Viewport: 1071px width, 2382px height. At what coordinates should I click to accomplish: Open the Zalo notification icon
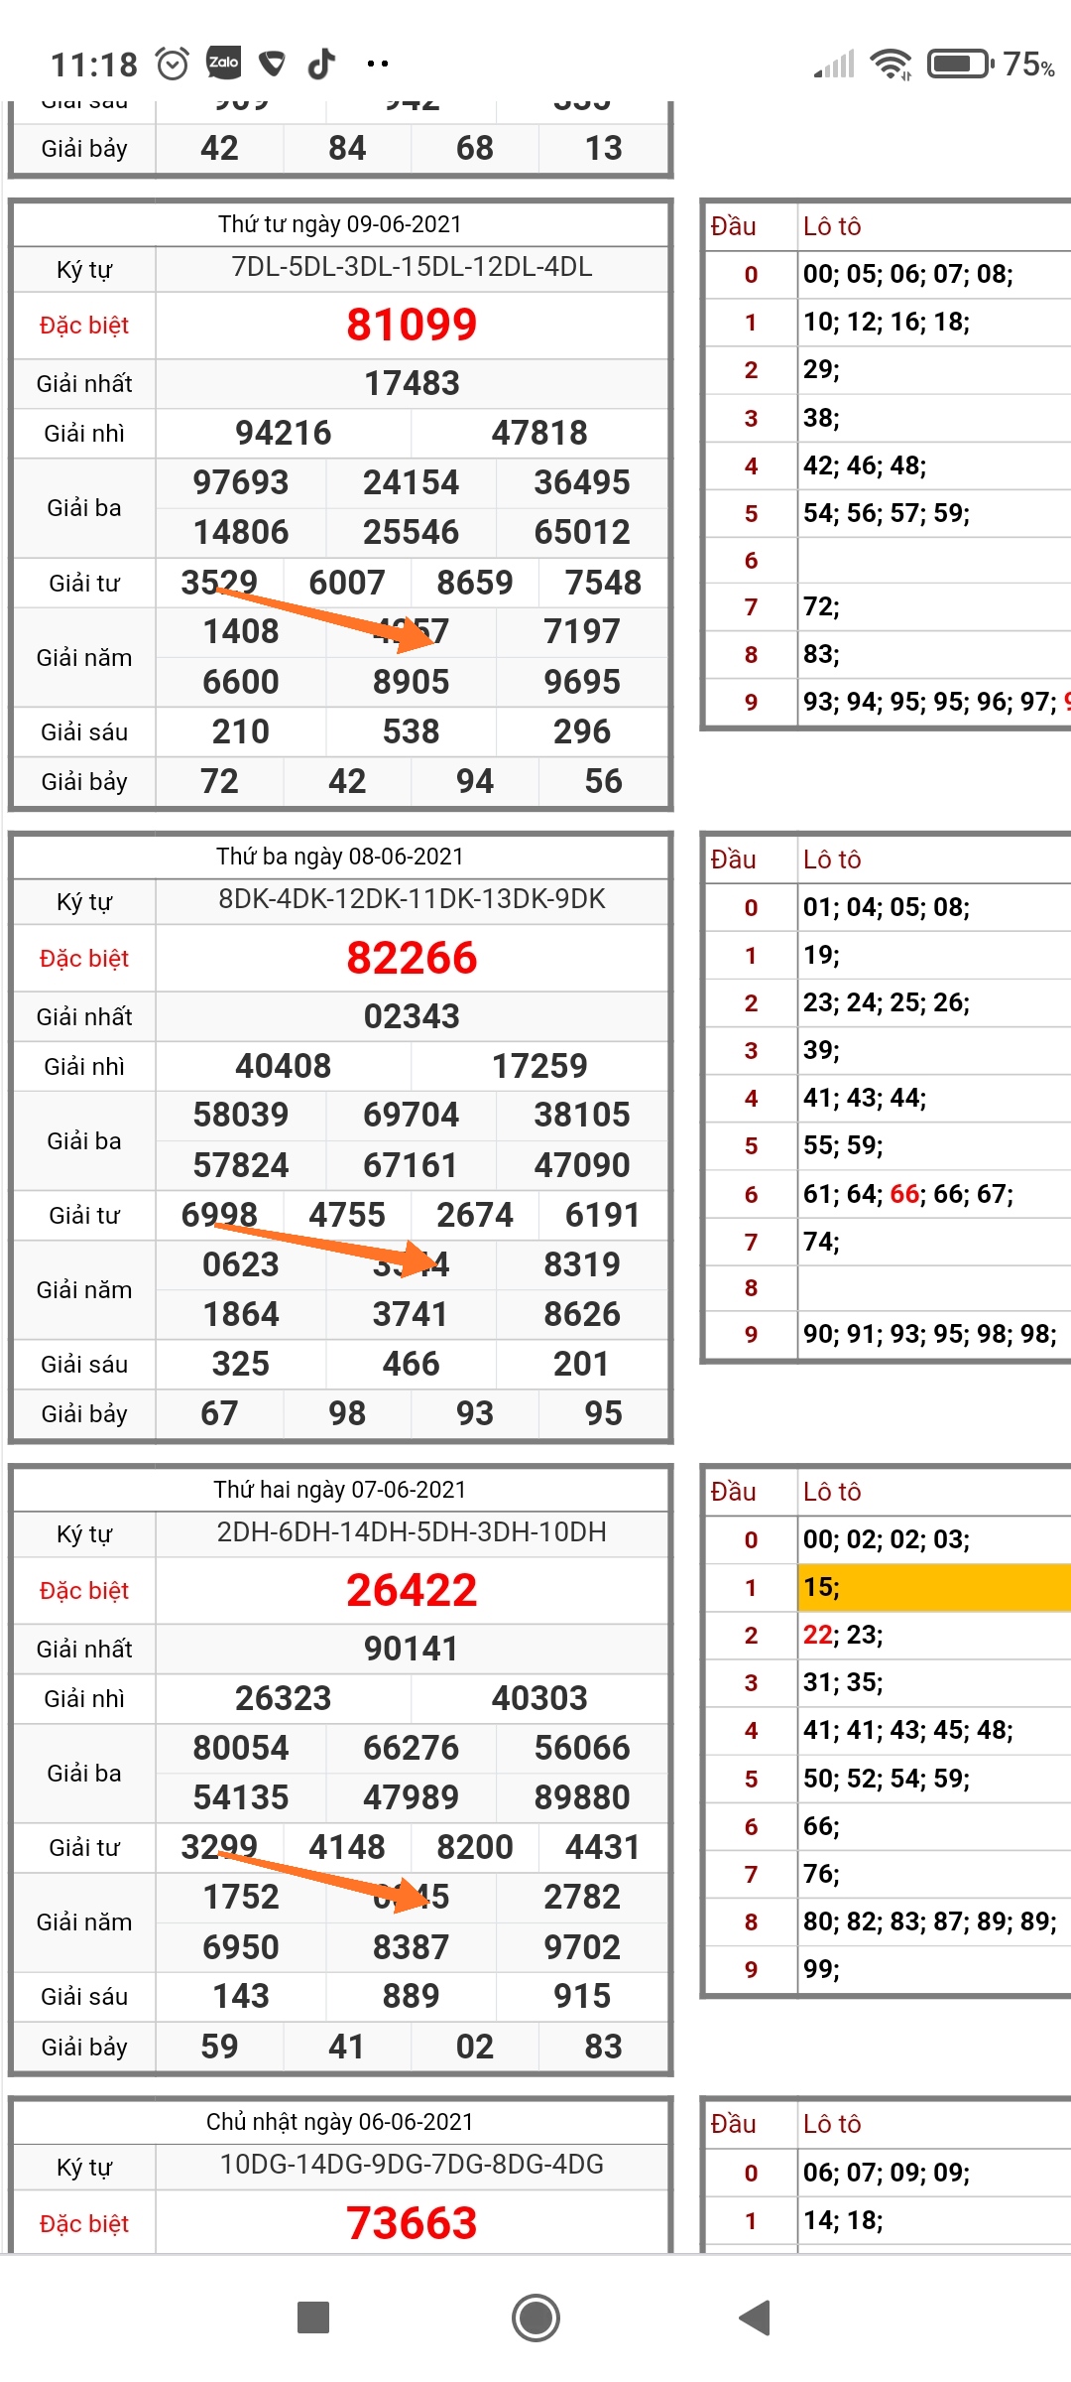[x=223, y=63]
